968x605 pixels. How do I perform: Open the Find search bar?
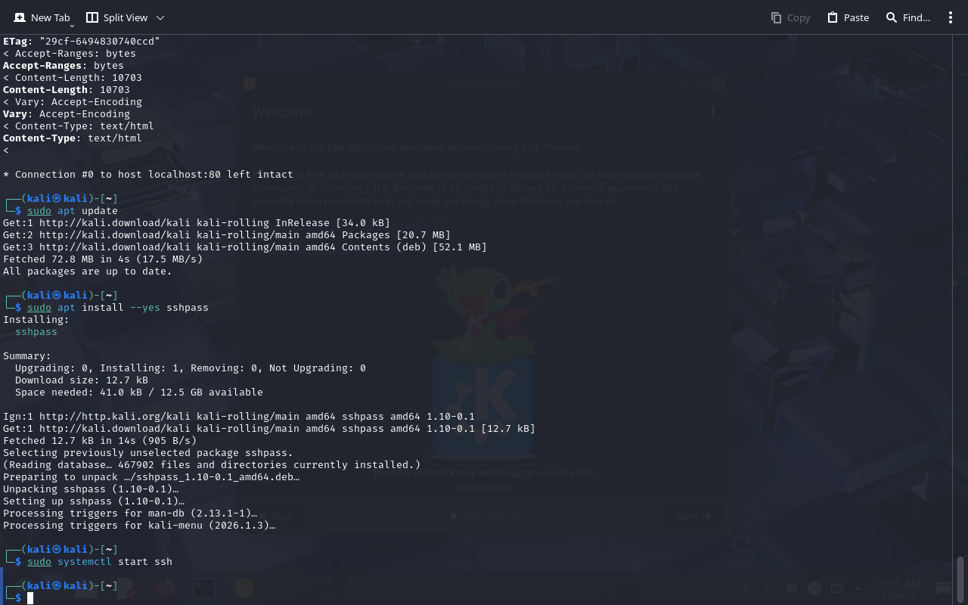[x=907, y=17]
